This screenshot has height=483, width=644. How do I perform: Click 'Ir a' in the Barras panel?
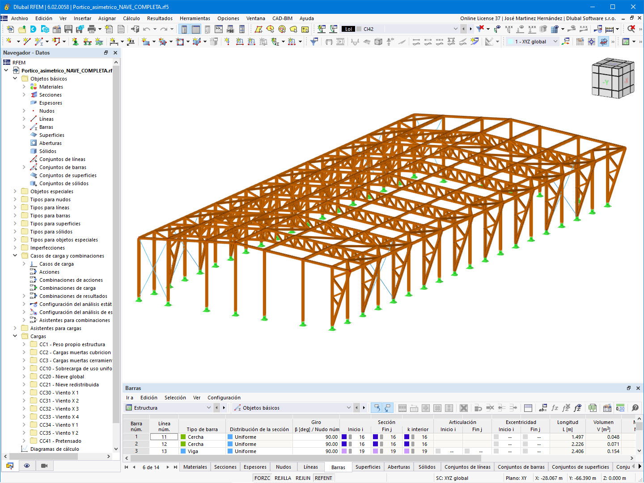129,398
